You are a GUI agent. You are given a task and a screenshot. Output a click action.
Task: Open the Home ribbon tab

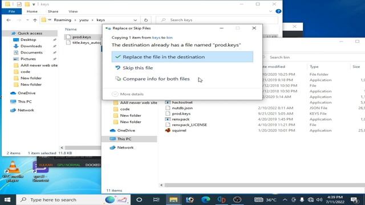32,11
